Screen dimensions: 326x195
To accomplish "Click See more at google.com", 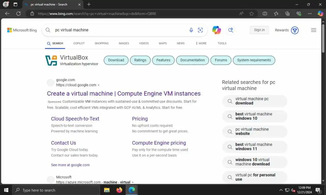I will click(70, 165).
